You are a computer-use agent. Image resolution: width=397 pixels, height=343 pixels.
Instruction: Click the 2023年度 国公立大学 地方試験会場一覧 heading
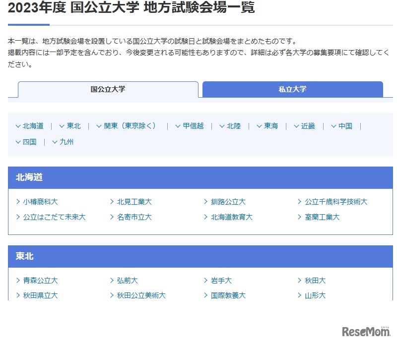131,7
